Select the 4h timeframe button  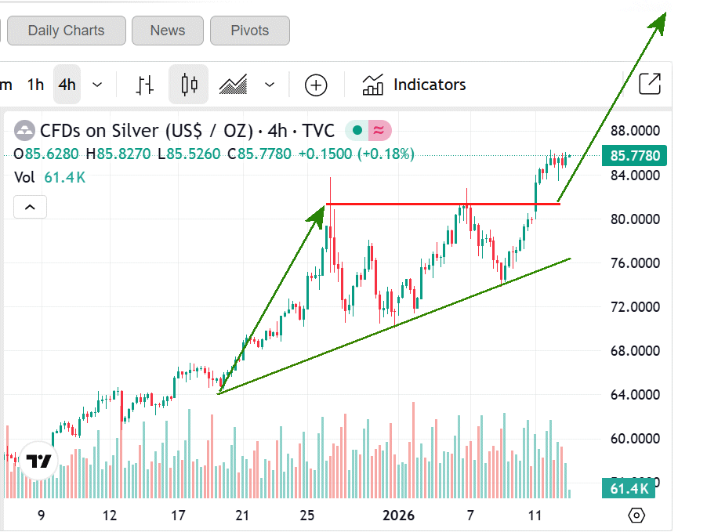click(x=67, y=85)
